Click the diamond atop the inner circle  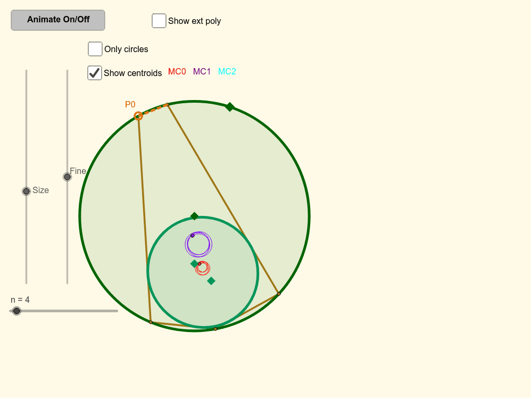tap(194, 216)
